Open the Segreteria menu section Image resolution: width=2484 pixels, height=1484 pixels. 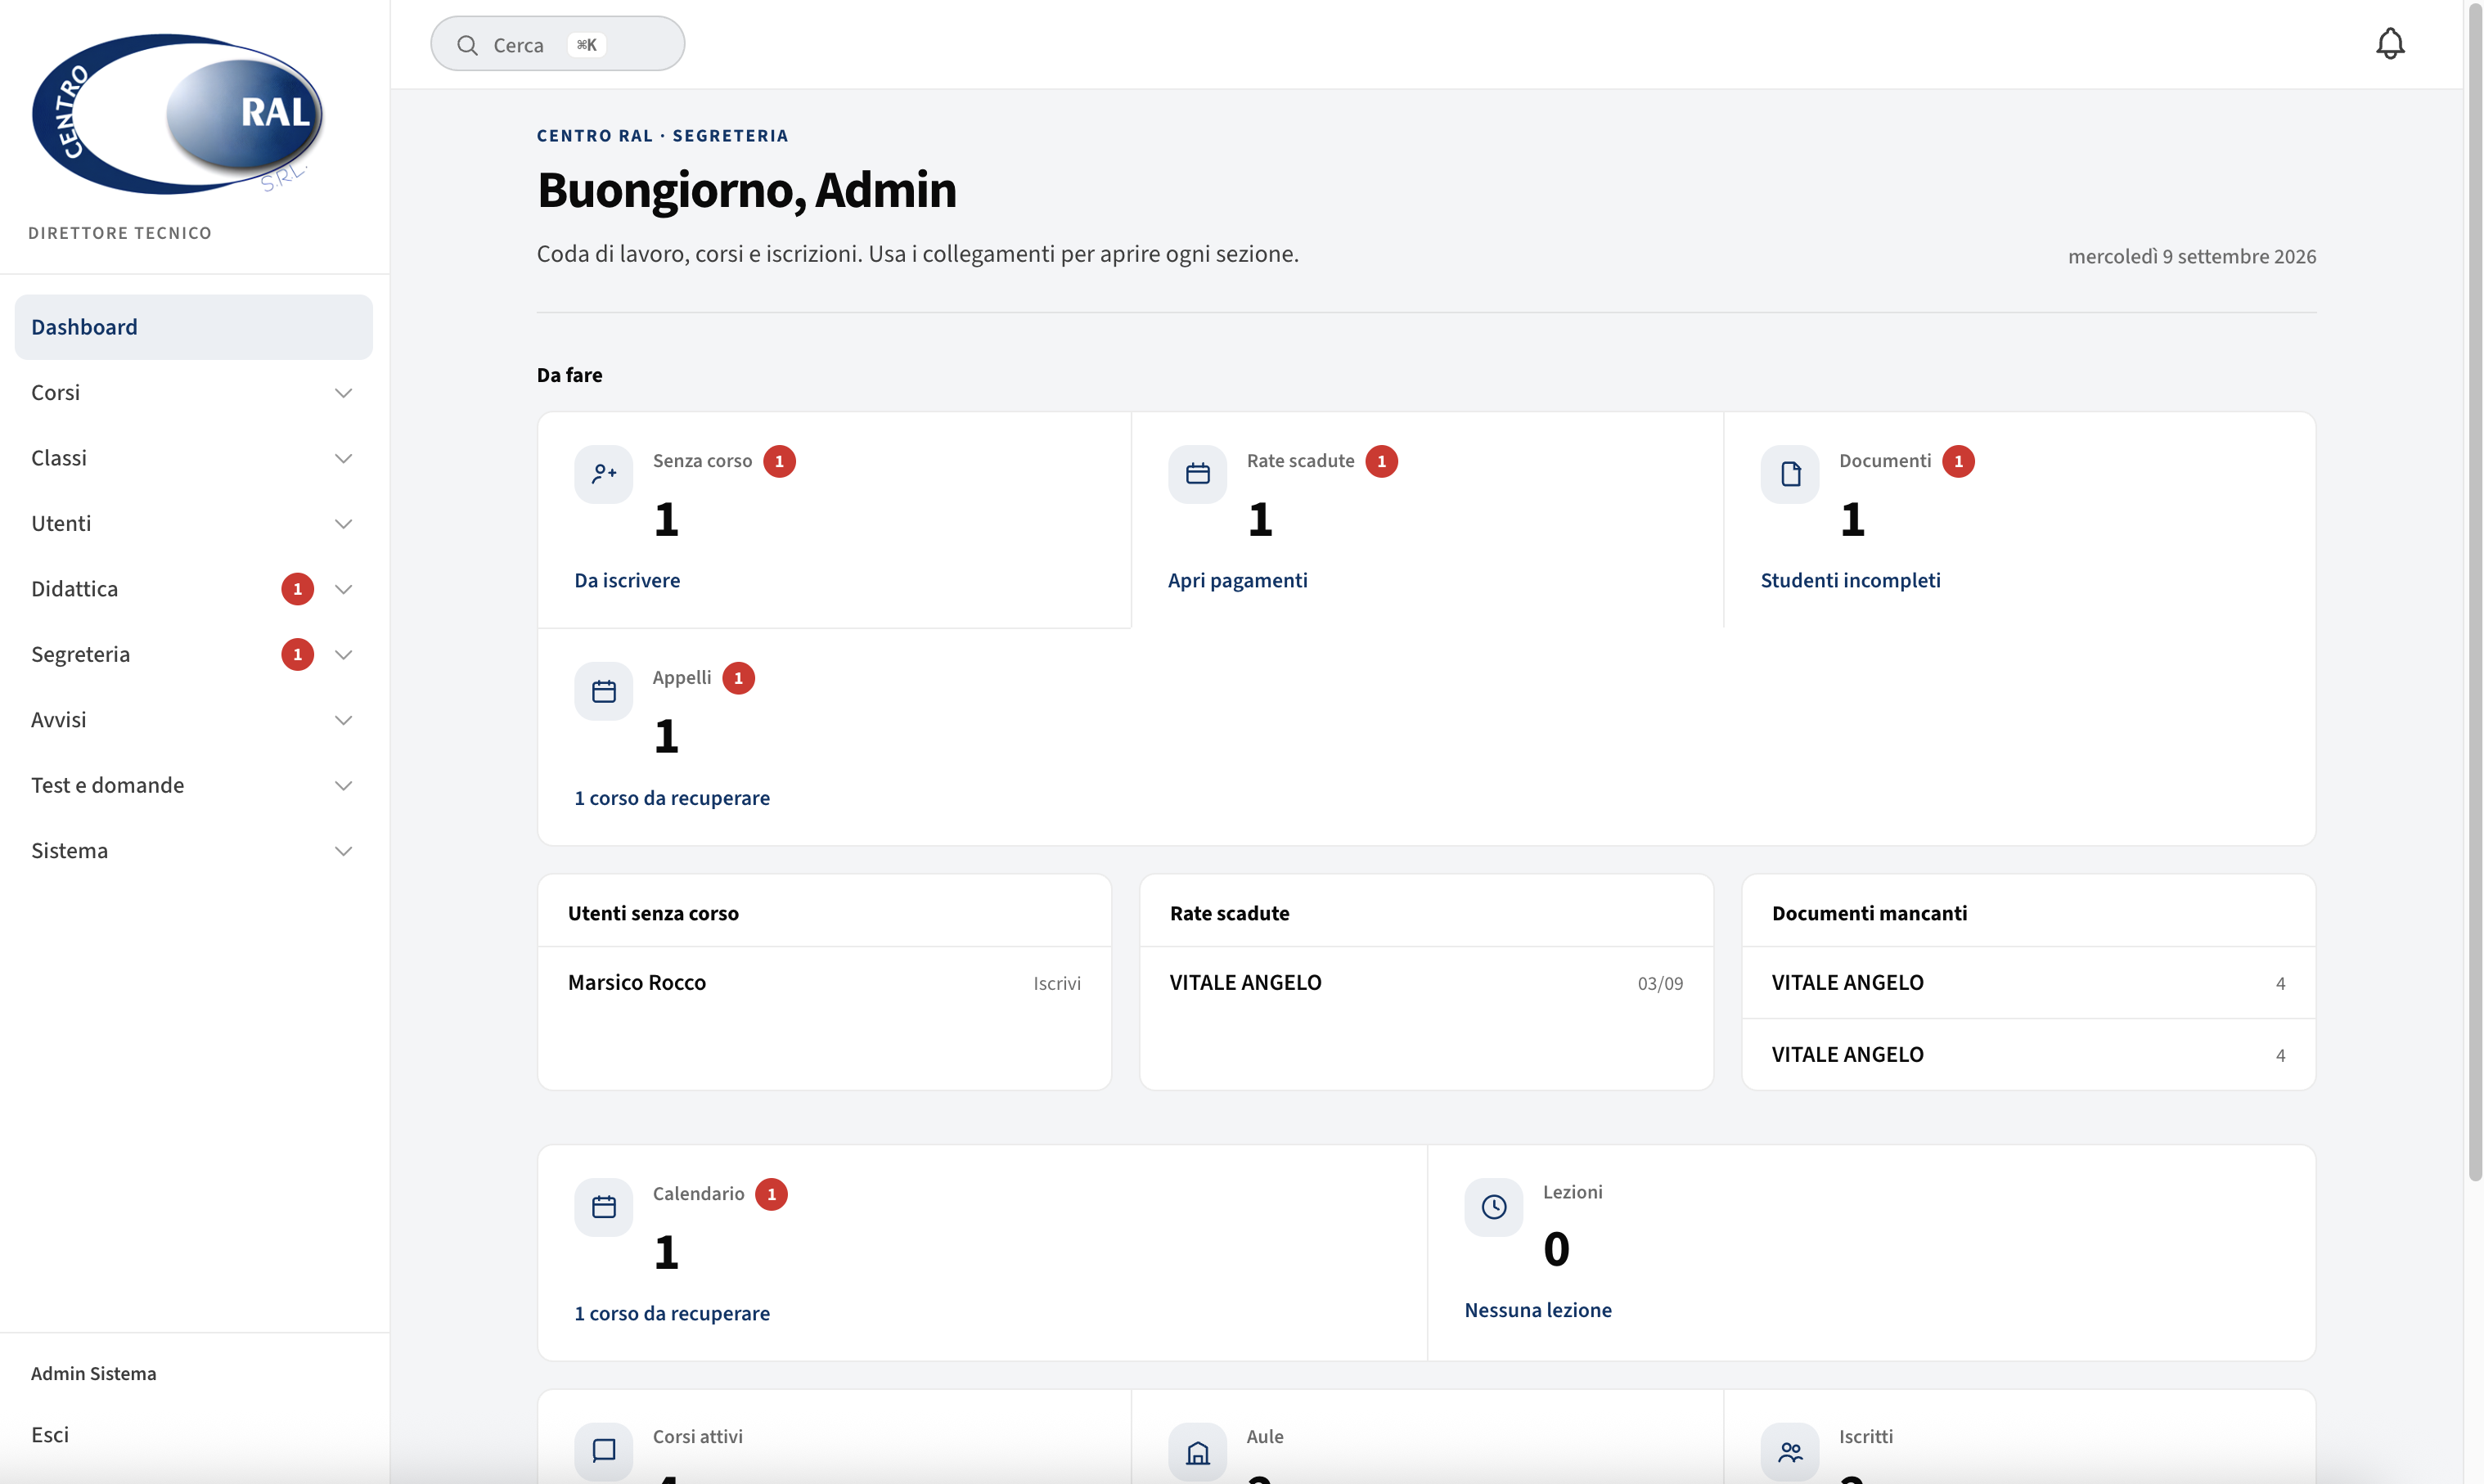point(193,655)
